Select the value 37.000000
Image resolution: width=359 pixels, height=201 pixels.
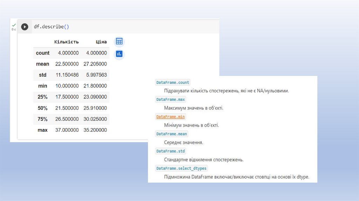coord(67,130)
